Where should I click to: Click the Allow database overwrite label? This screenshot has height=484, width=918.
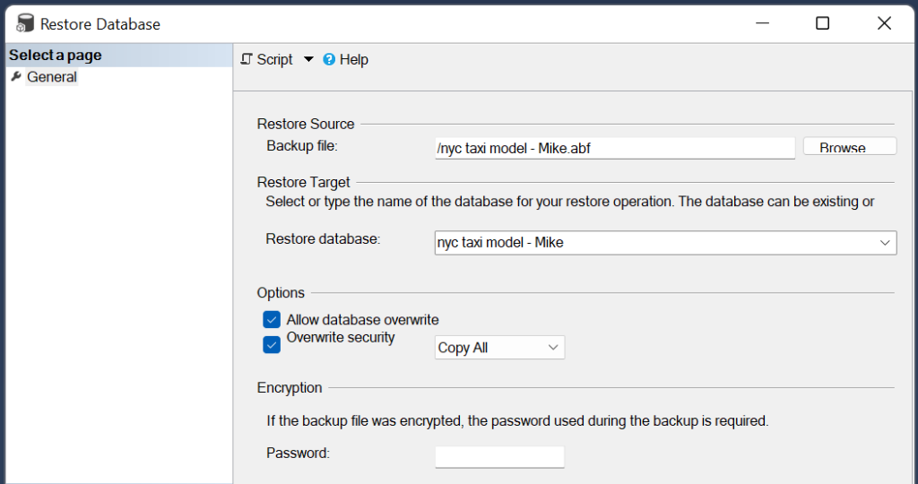(362, 320)
